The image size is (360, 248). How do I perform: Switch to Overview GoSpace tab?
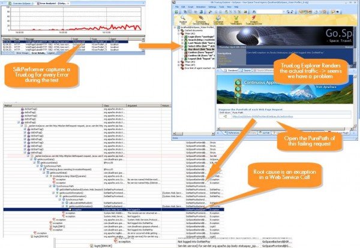pos(21,3)
